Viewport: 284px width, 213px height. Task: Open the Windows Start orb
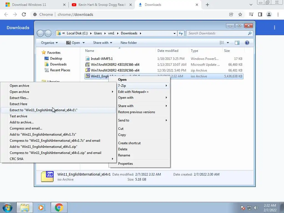(7, 207)
